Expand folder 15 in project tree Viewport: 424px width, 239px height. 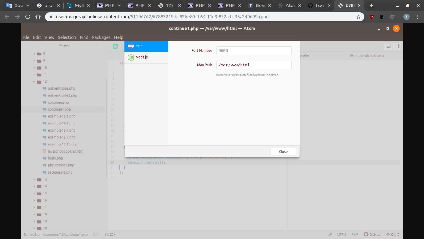[34, 193]
